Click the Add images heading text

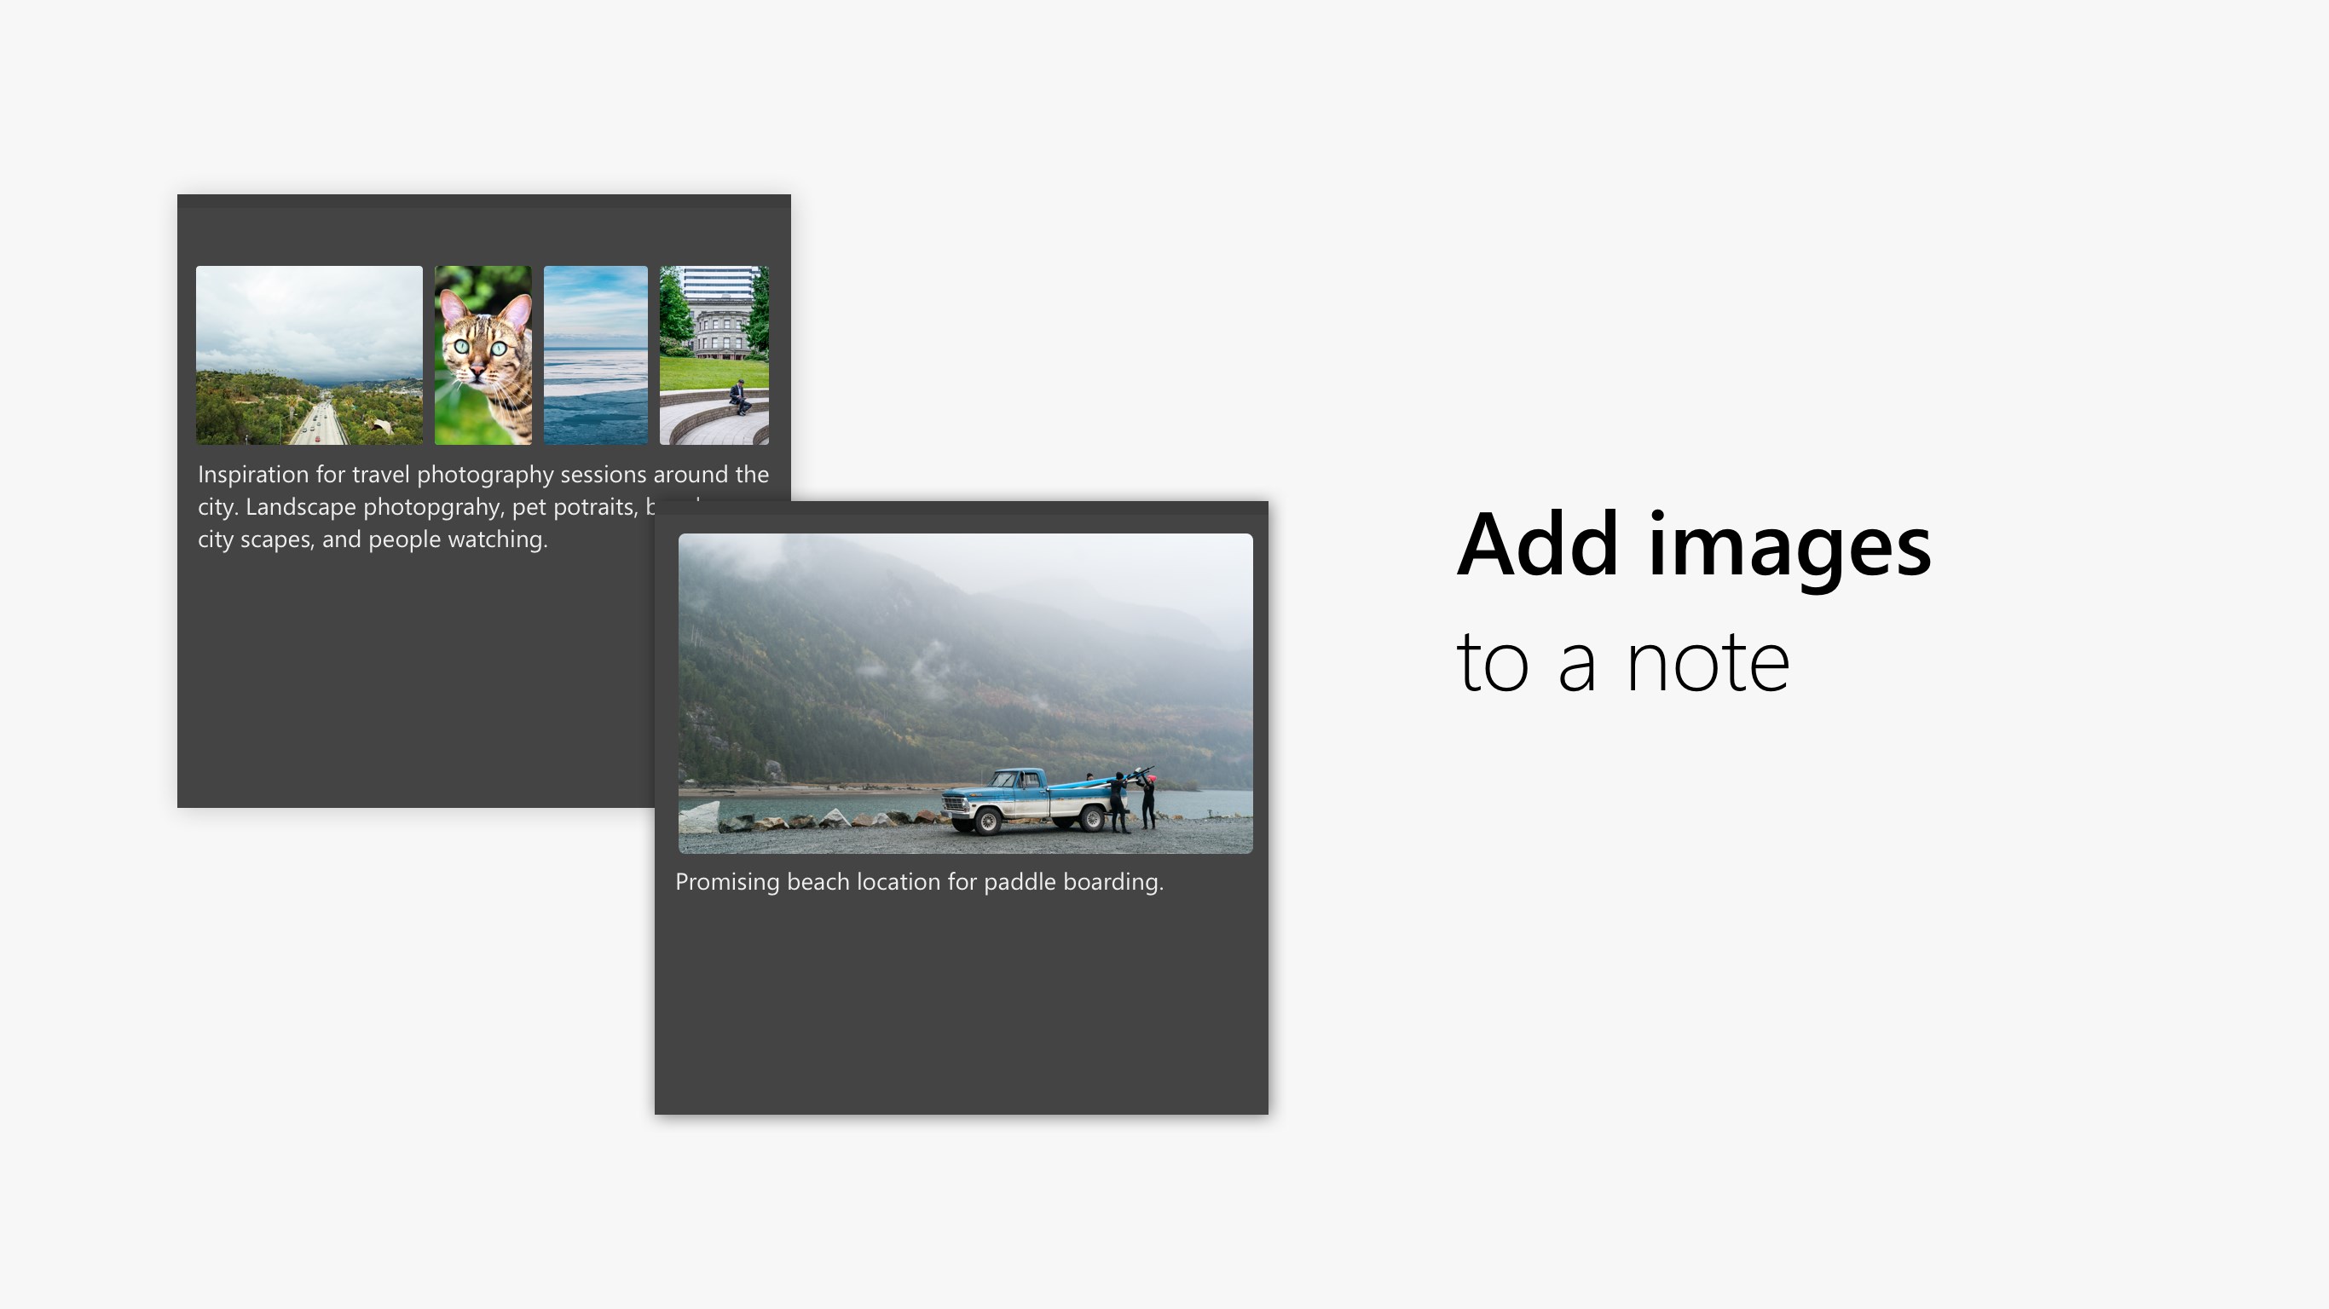click(1694, 549)
